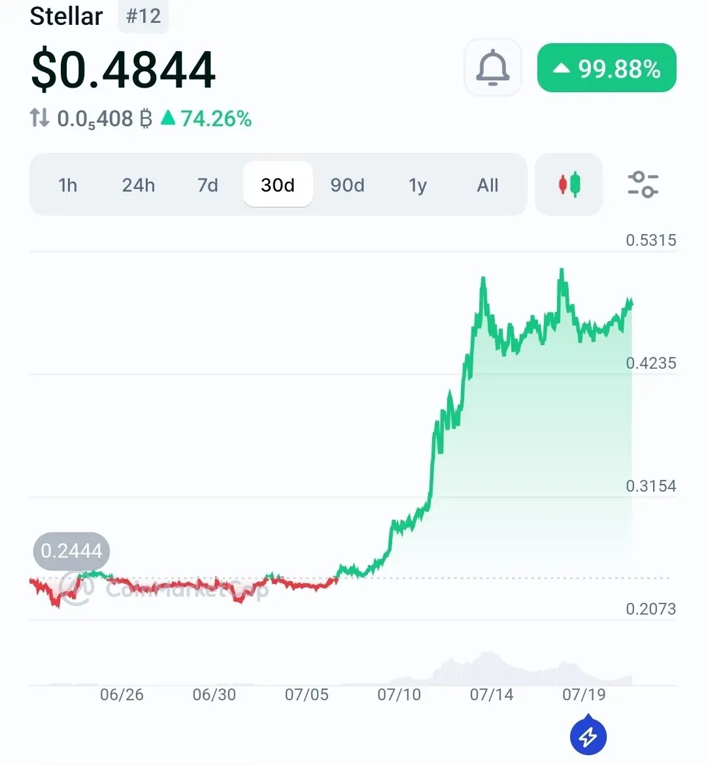This screenshot has height=765, width=706.
Task: Tap the #12 rank badge
Action: pos(143,16)
